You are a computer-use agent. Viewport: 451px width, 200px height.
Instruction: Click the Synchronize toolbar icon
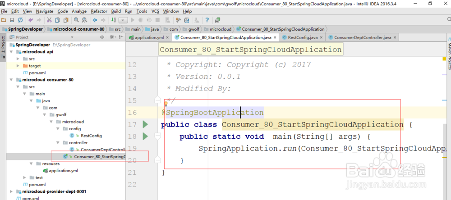pyautogui.click(x=20, y=20)
